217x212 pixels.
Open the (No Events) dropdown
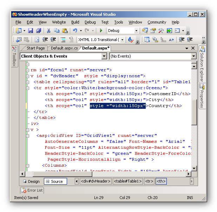(x=193, y=56)
